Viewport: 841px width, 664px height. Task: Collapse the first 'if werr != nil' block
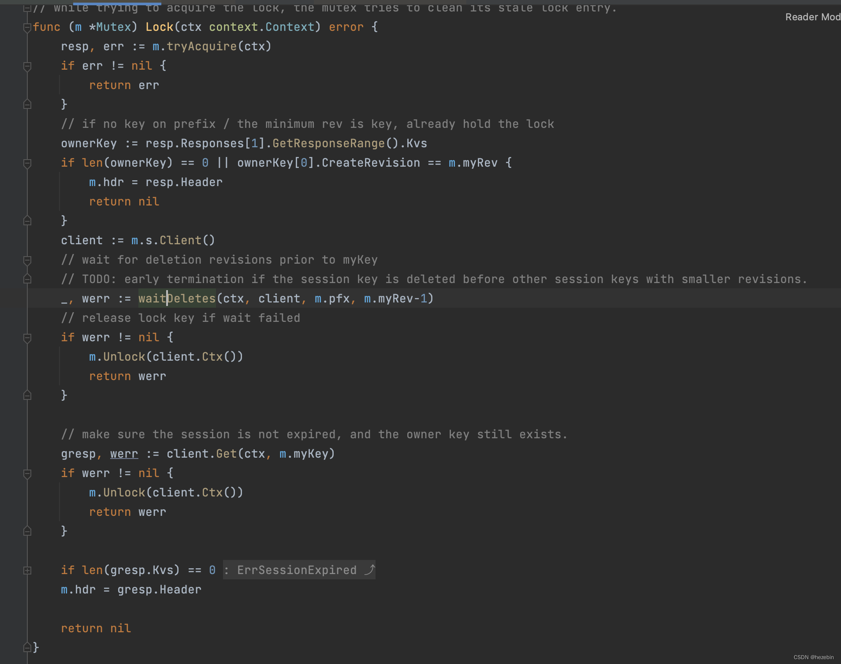(27, 338)
